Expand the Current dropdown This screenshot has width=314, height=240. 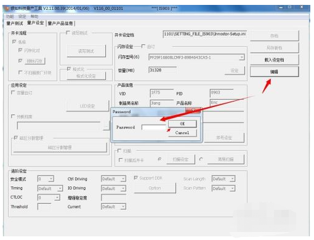coord(123,207)
